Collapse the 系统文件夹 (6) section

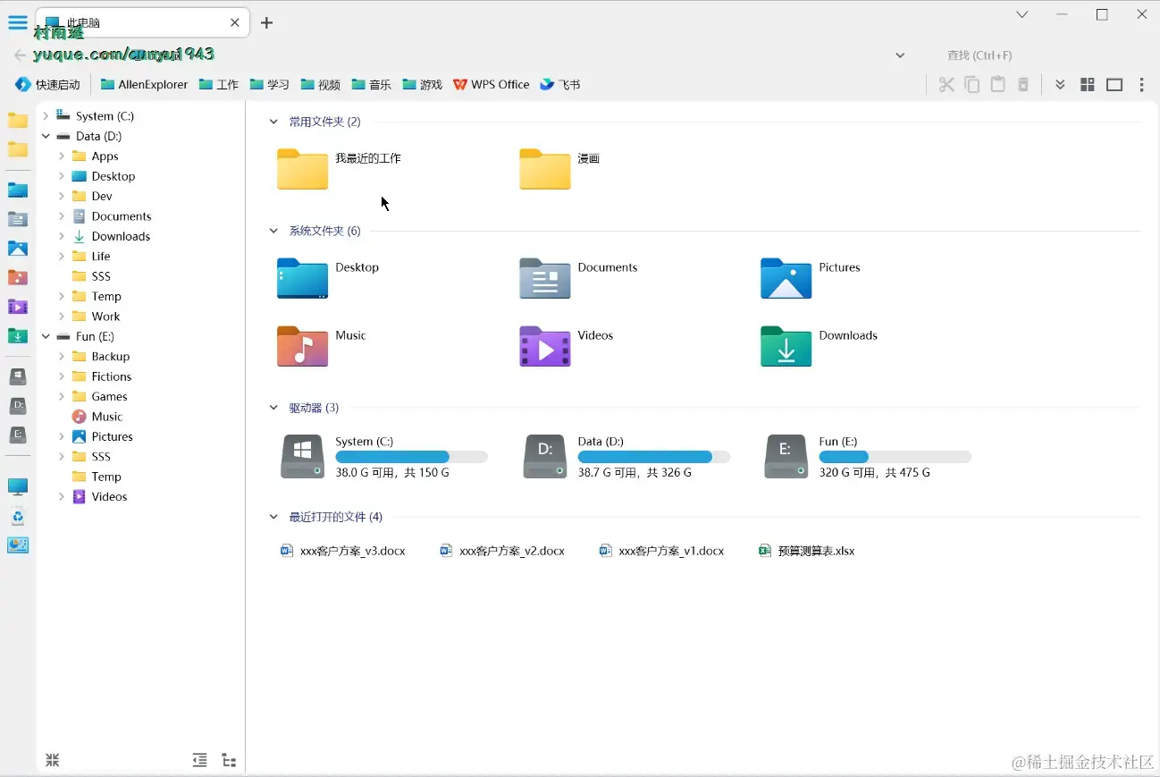pos(274,231)
